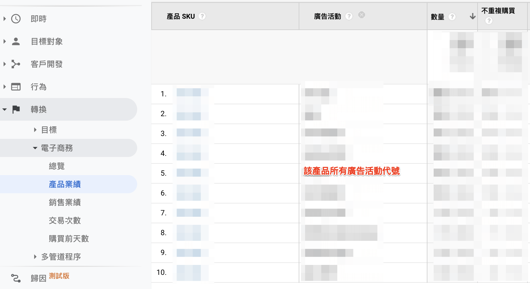The height and width of the screenshot is (289, 530).
Task: Remove the 廣告活動 secondary dimension
Action: click(362, 15)
